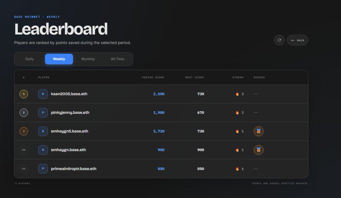
Task: Click the medal badge of smhaygn.base.eth
Action: coord(259,150)
